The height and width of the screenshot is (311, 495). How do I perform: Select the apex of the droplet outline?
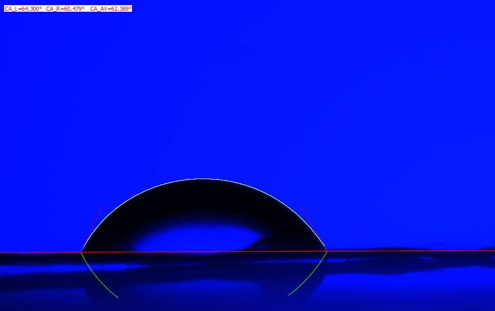[x=204, y=179]
